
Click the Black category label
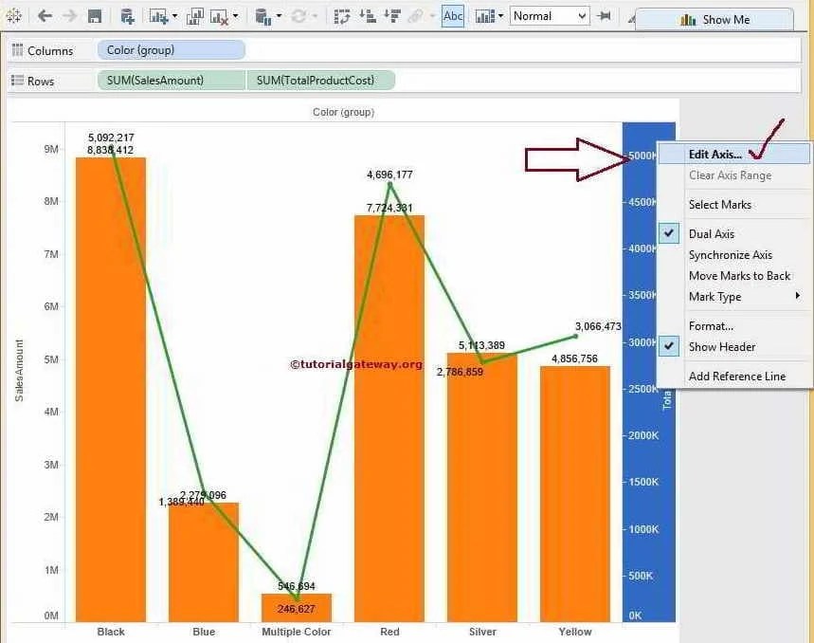[x=111, y=632]
